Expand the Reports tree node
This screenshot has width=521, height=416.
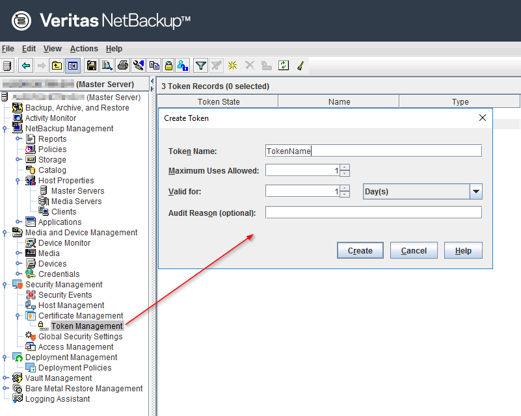[x=18, y=139]
